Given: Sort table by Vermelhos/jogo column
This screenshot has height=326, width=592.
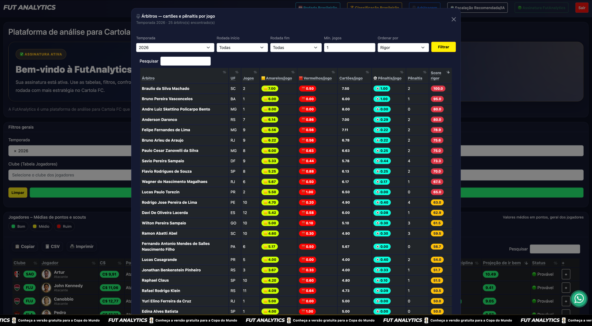Looking at the screenshot, I should pyautogui.click(x=317, y=76).
